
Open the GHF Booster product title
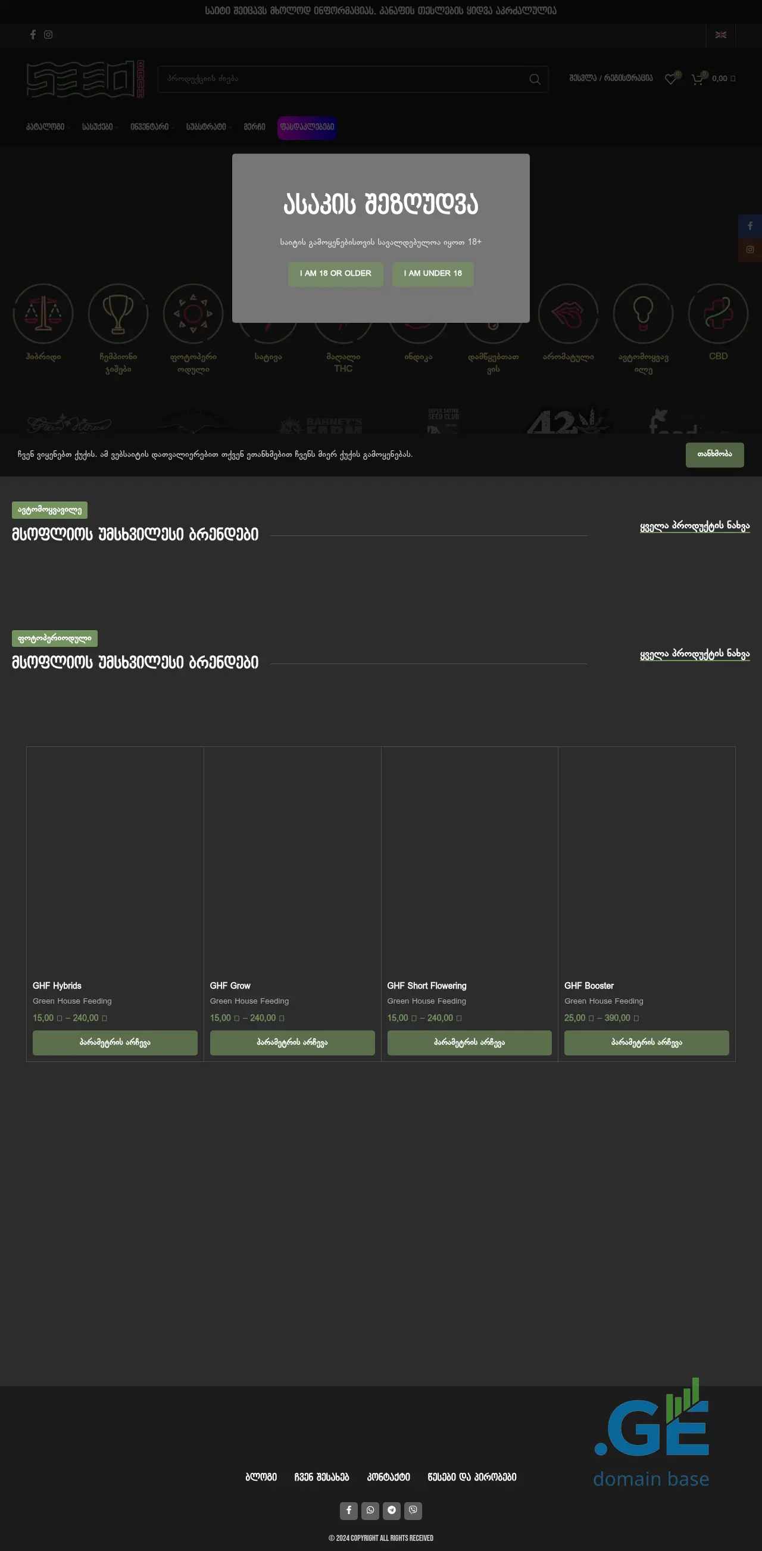click(589, 986)
